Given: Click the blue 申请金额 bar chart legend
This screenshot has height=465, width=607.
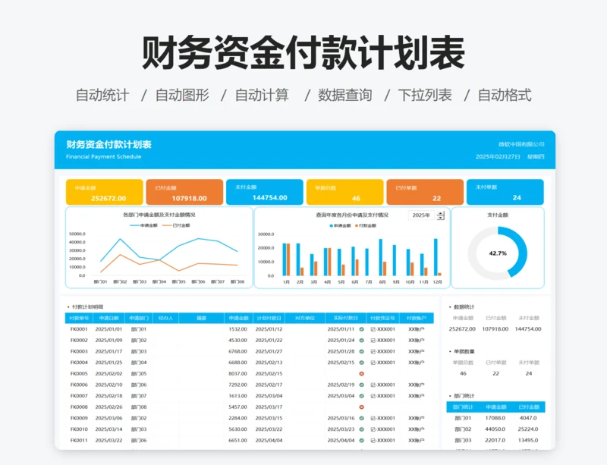Looking at the screenshot, I should [x=340, y=226].
